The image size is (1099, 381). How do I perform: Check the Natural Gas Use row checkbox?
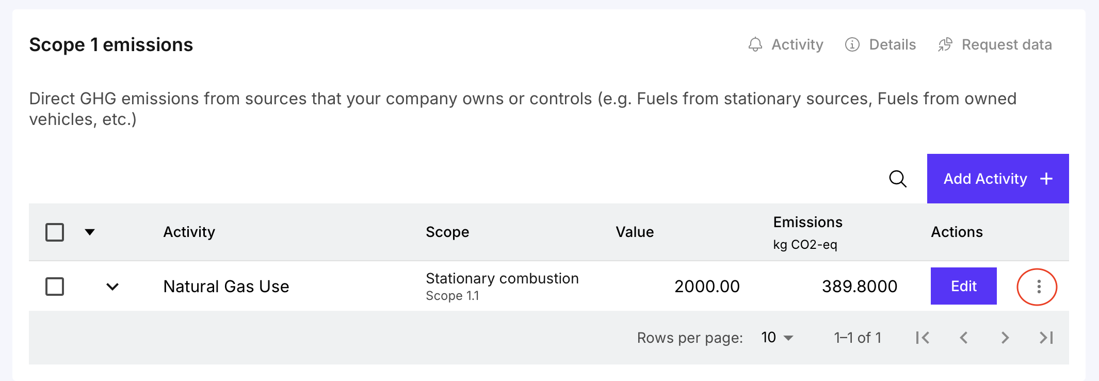coord(55,287)
